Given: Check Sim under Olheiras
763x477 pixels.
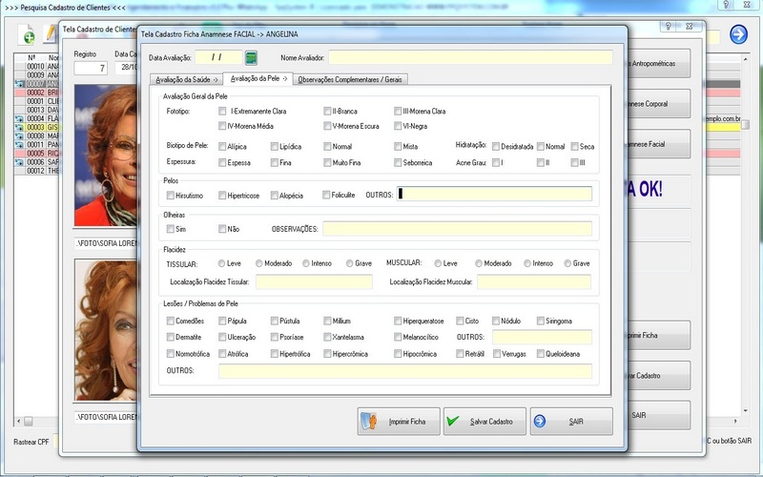Looking at the screenshot, I should point(171,229).
